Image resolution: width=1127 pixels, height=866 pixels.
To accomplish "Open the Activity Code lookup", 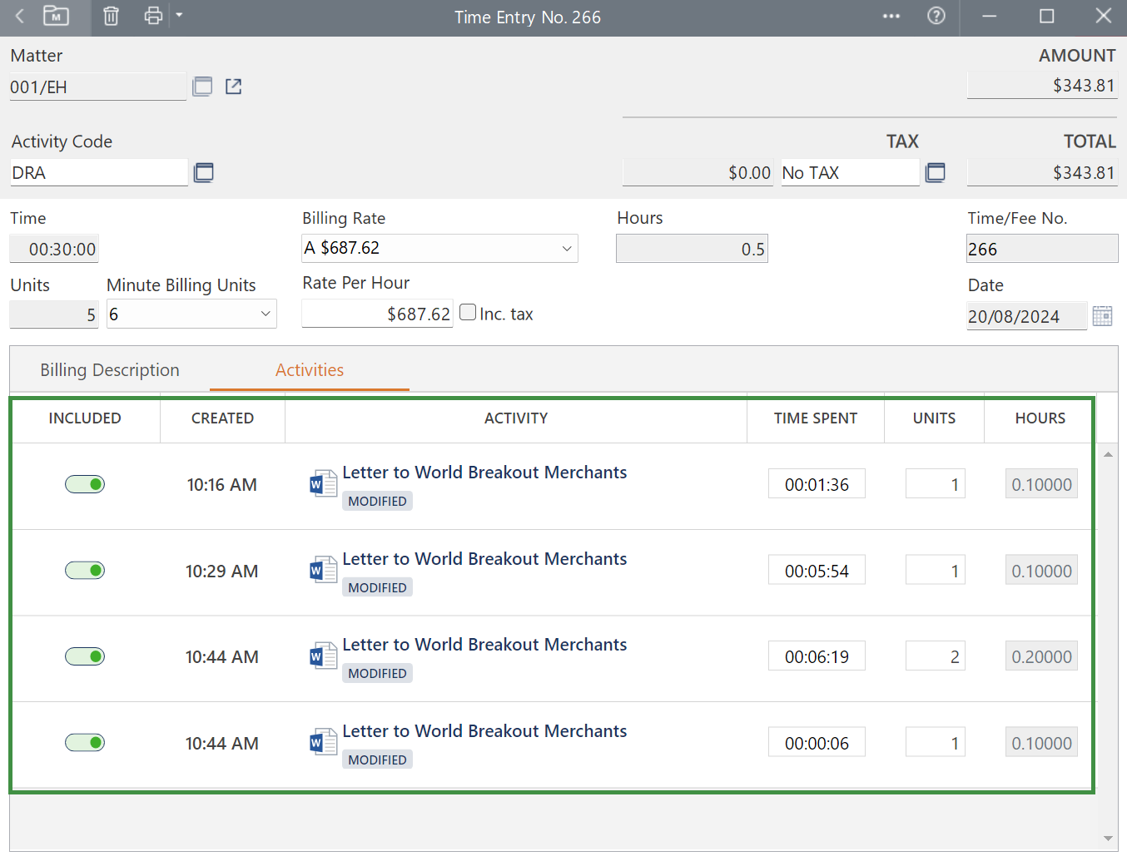I will [x=204, y=172].
